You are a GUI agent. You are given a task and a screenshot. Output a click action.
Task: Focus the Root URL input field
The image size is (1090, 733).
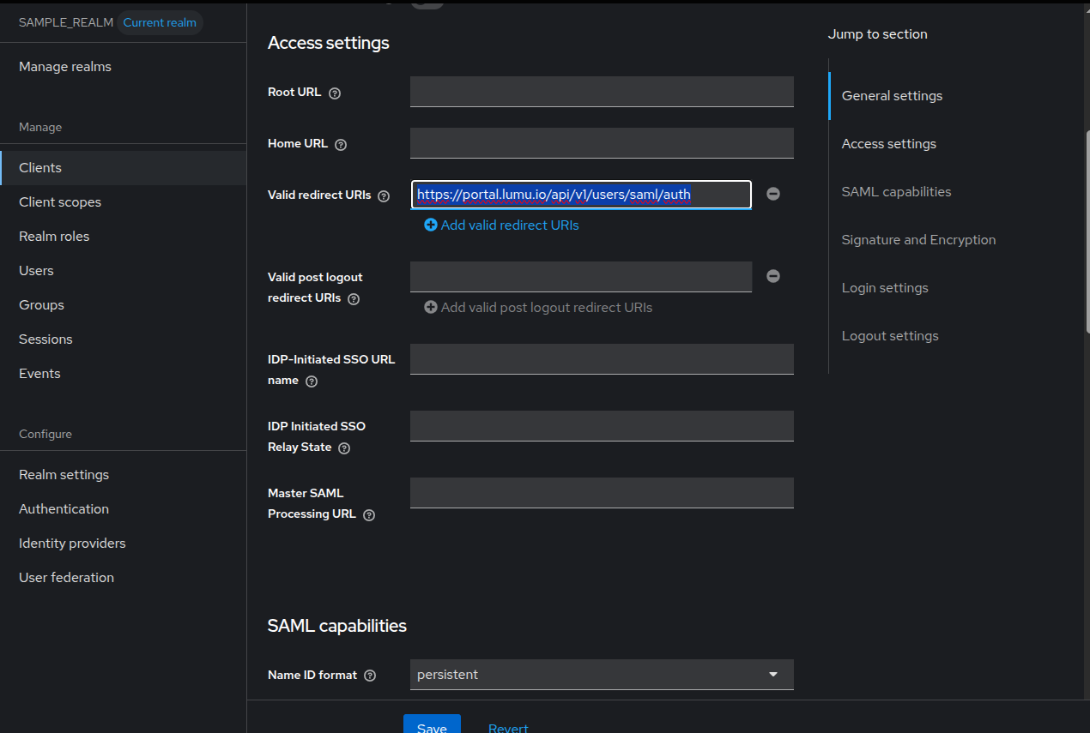tap(601, 92)
